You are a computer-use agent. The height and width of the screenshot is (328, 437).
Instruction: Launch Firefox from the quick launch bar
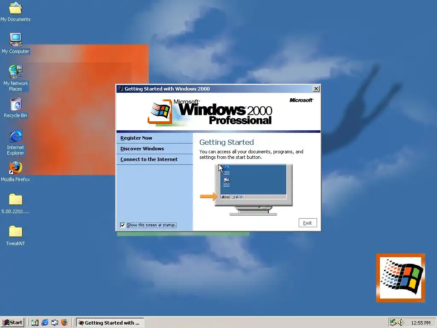(64, 322)
